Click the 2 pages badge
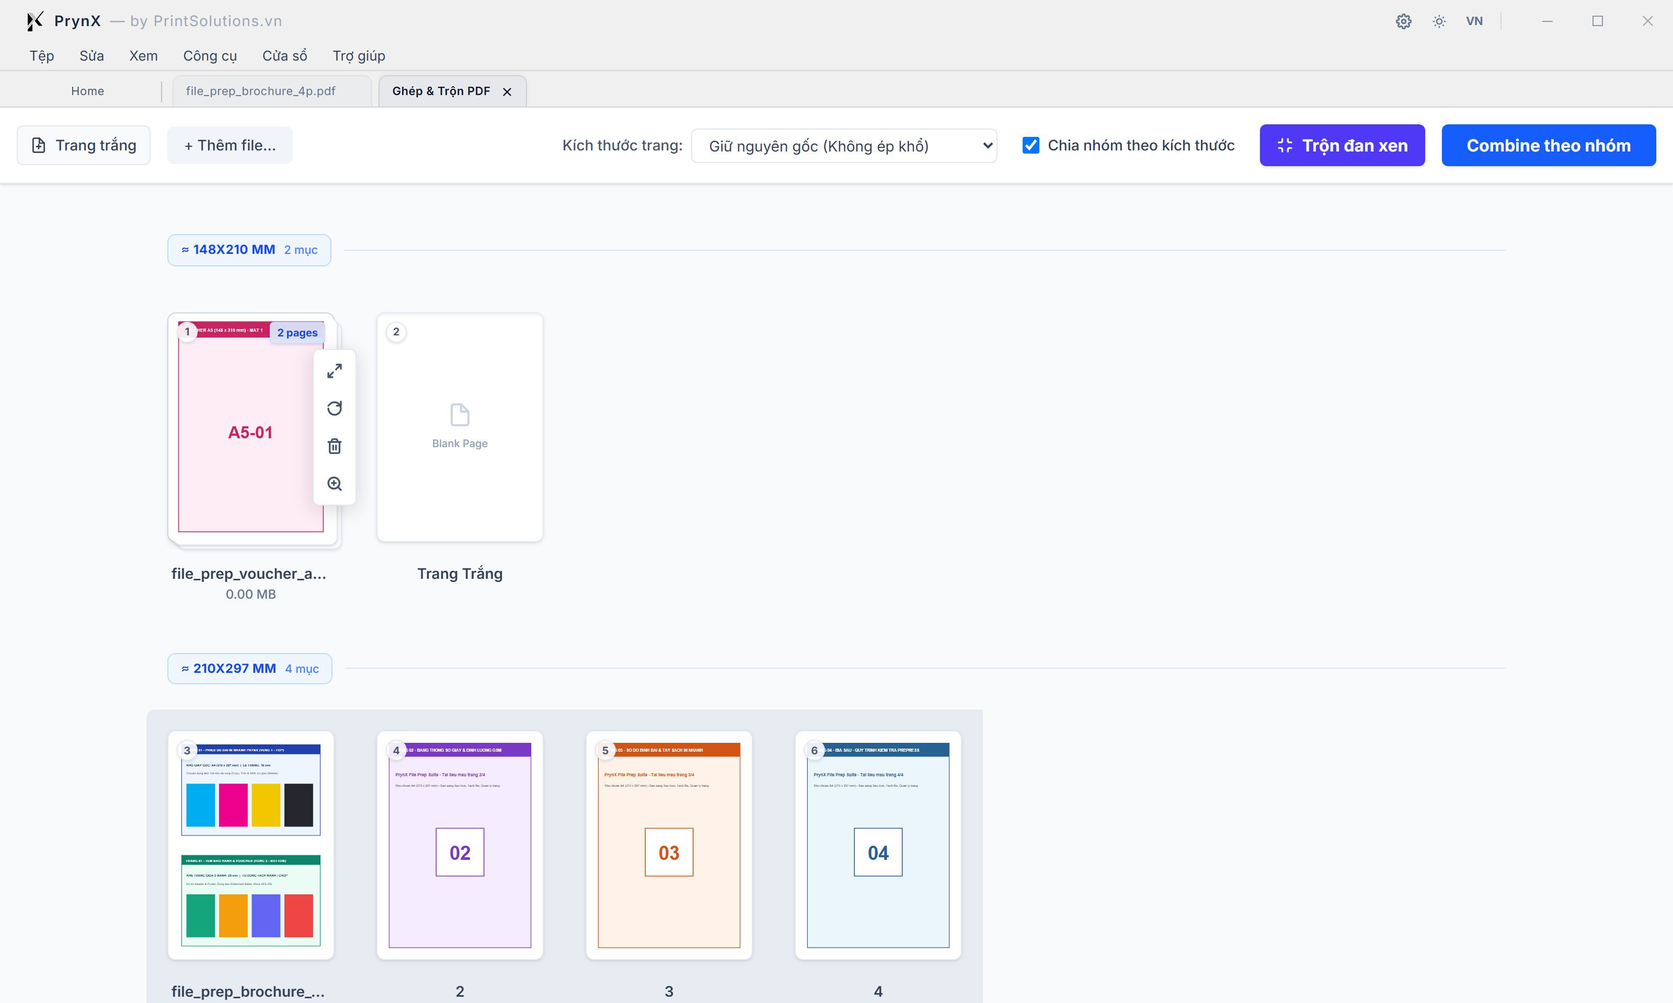The image size is (1673, 1003). point(297,333)
